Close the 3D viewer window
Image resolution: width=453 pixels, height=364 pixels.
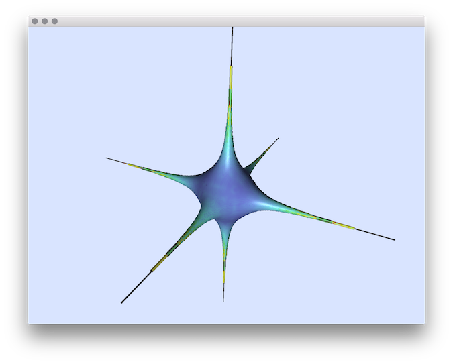click(x=35, y=21)
